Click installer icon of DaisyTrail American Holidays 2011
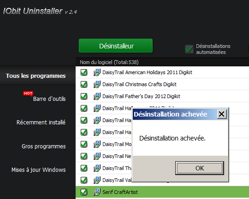The image size is (249, 199). (x=97, y=72)
